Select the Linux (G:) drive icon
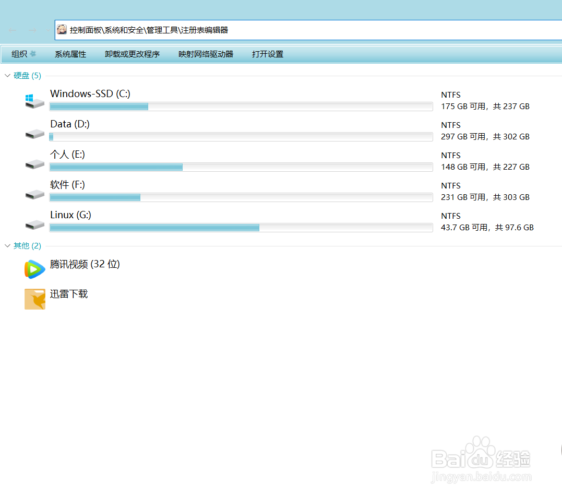This screenshot has width=562, height=496. coord(35,225)
